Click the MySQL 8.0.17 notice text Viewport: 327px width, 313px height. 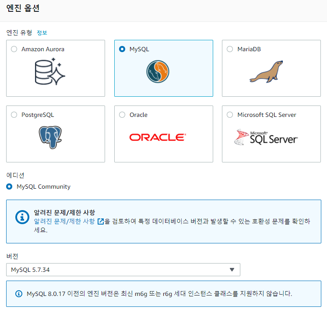click(x=159, y=294)
